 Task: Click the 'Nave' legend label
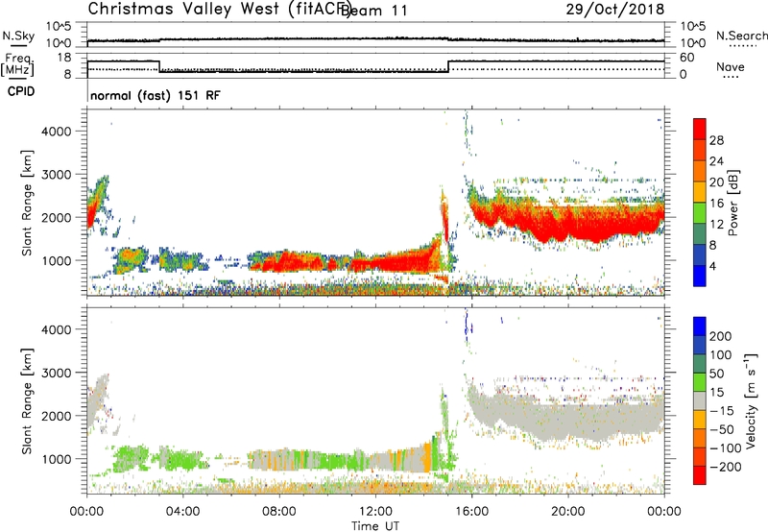point(731,66)
